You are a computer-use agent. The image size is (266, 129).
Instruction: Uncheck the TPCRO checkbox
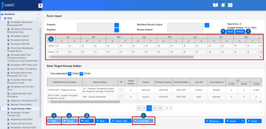81,74
